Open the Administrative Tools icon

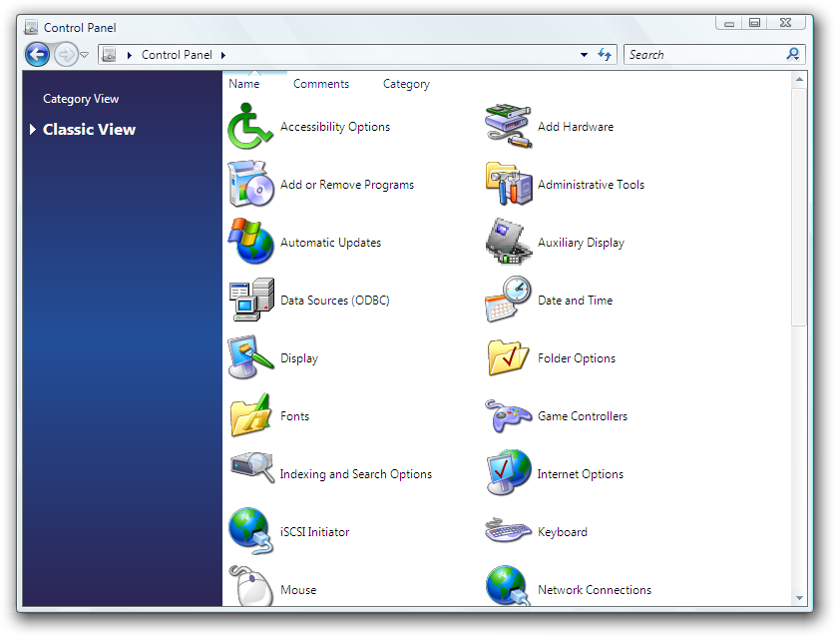(508, 185)
